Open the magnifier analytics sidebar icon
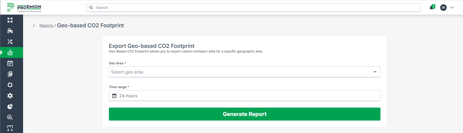 coord(10,117)
